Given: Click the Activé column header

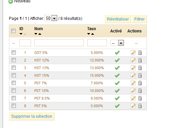Looking at the screenshot, I should pos(116,31).
